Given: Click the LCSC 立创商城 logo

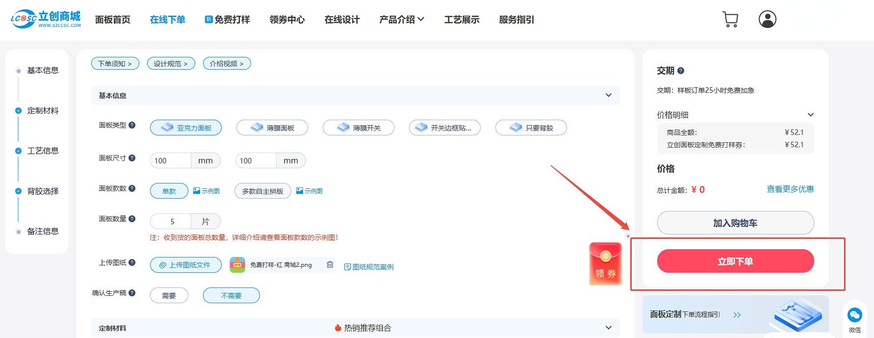Looking at the screenshot, I should click(46, 19).
